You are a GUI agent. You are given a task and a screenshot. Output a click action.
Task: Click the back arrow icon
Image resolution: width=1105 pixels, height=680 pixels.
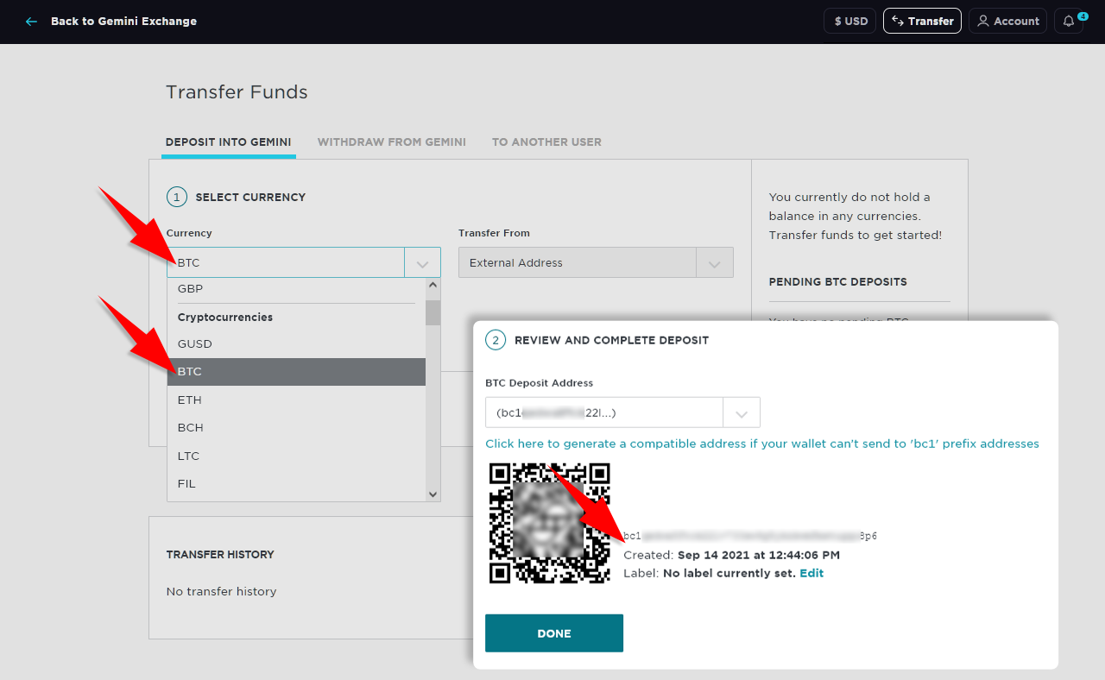[32, 22]
